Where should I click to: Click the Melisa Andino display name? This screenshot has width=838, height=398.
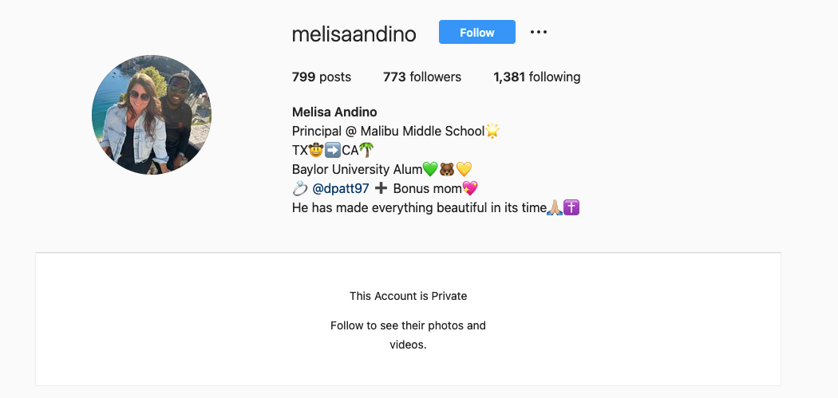coord(334,112)
